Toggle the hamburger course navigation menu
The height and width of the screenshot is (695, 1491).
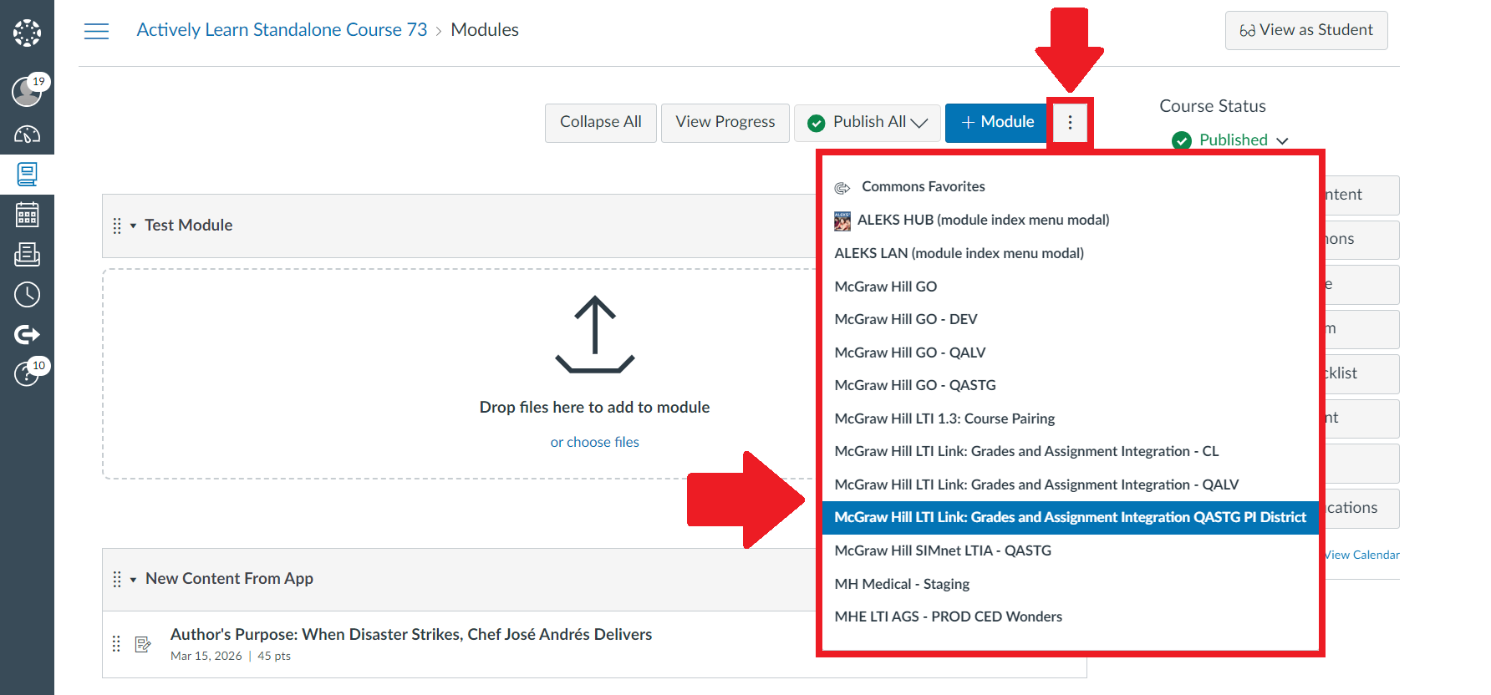96,31
